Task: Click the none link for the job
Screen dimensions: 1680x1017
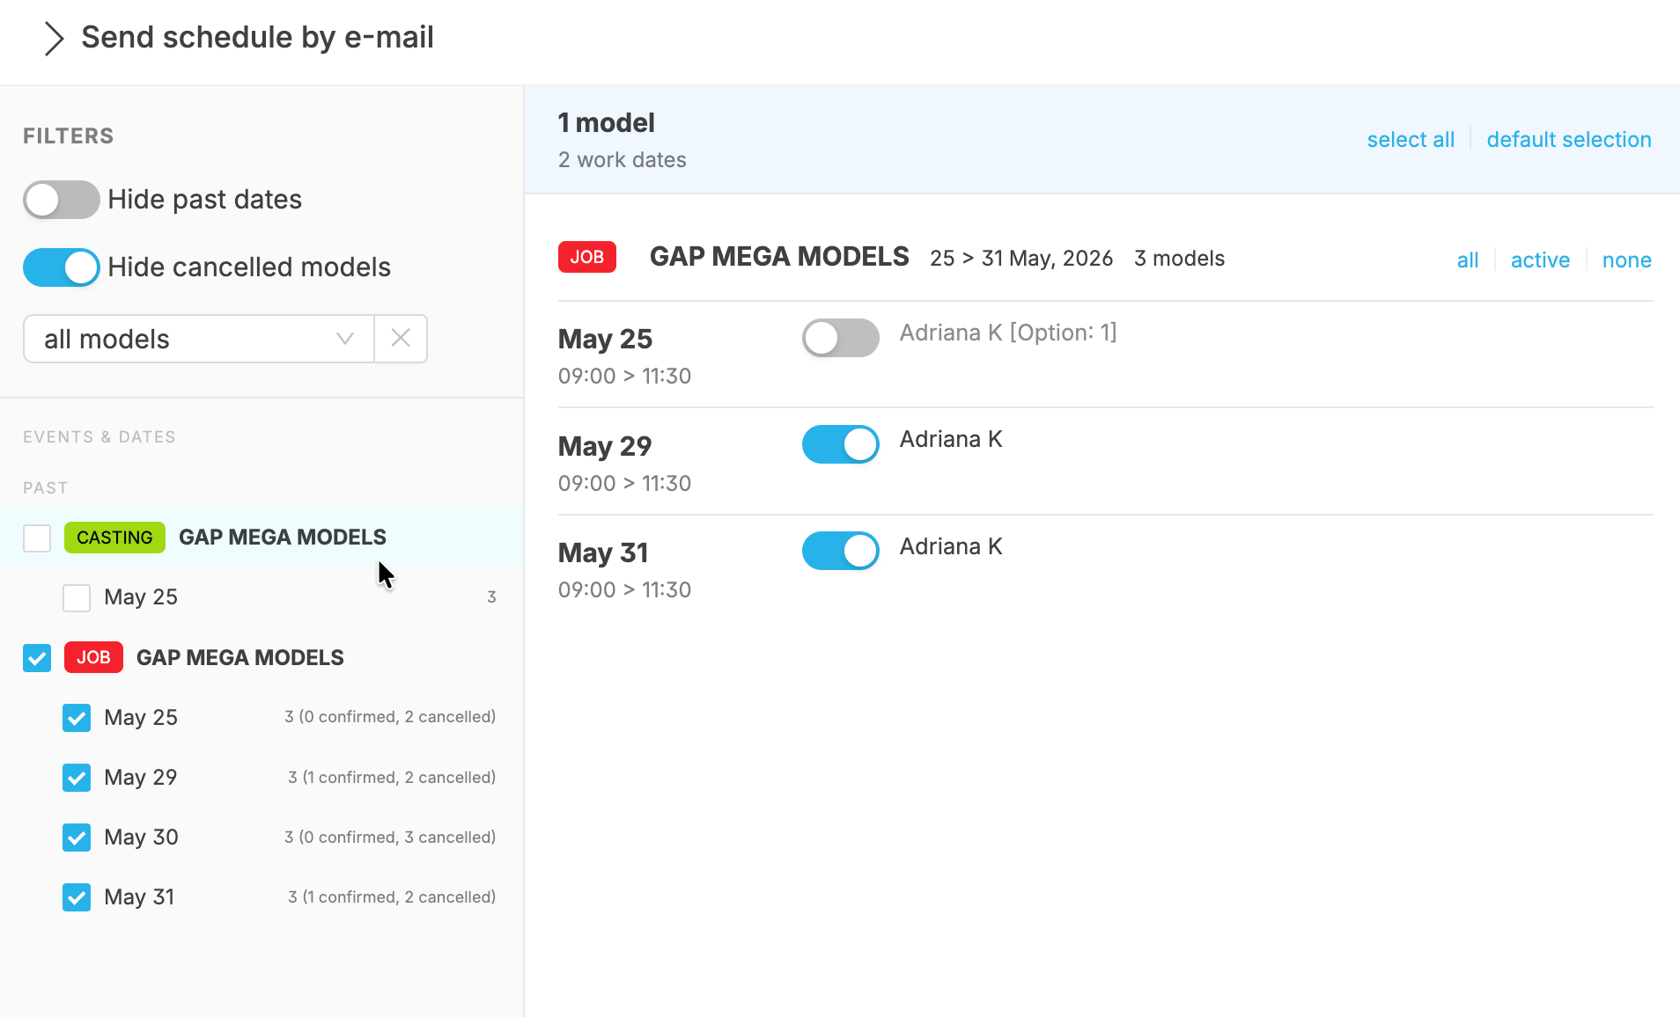Action: [1626, 260]
